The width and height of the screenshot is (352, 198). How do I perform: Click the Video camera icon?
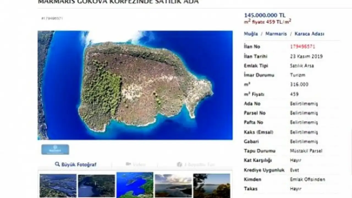[128, 164]
